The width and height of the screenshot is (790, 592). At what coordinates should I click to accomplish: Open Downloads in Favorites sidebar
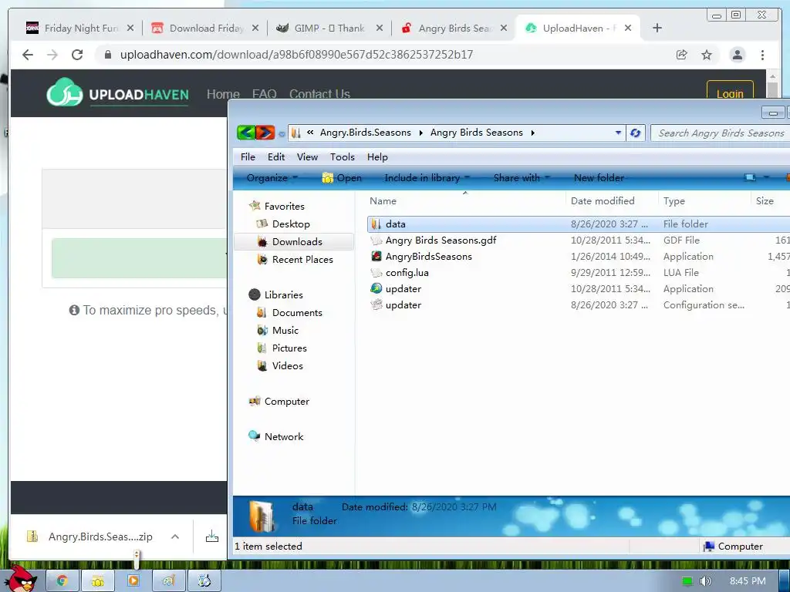pos(297,241)
